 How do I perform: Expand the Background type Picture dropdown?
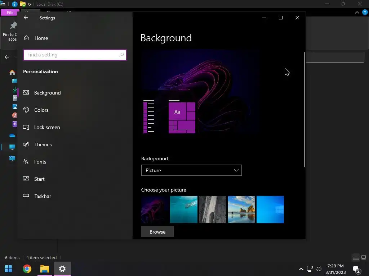coord(192,170)
